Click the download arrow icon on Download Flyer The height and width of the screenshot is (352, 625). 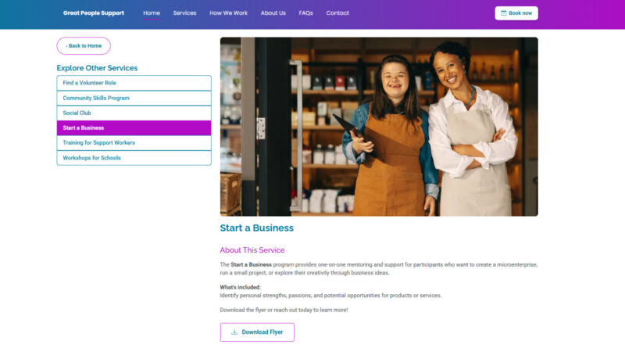coord(234,332)
